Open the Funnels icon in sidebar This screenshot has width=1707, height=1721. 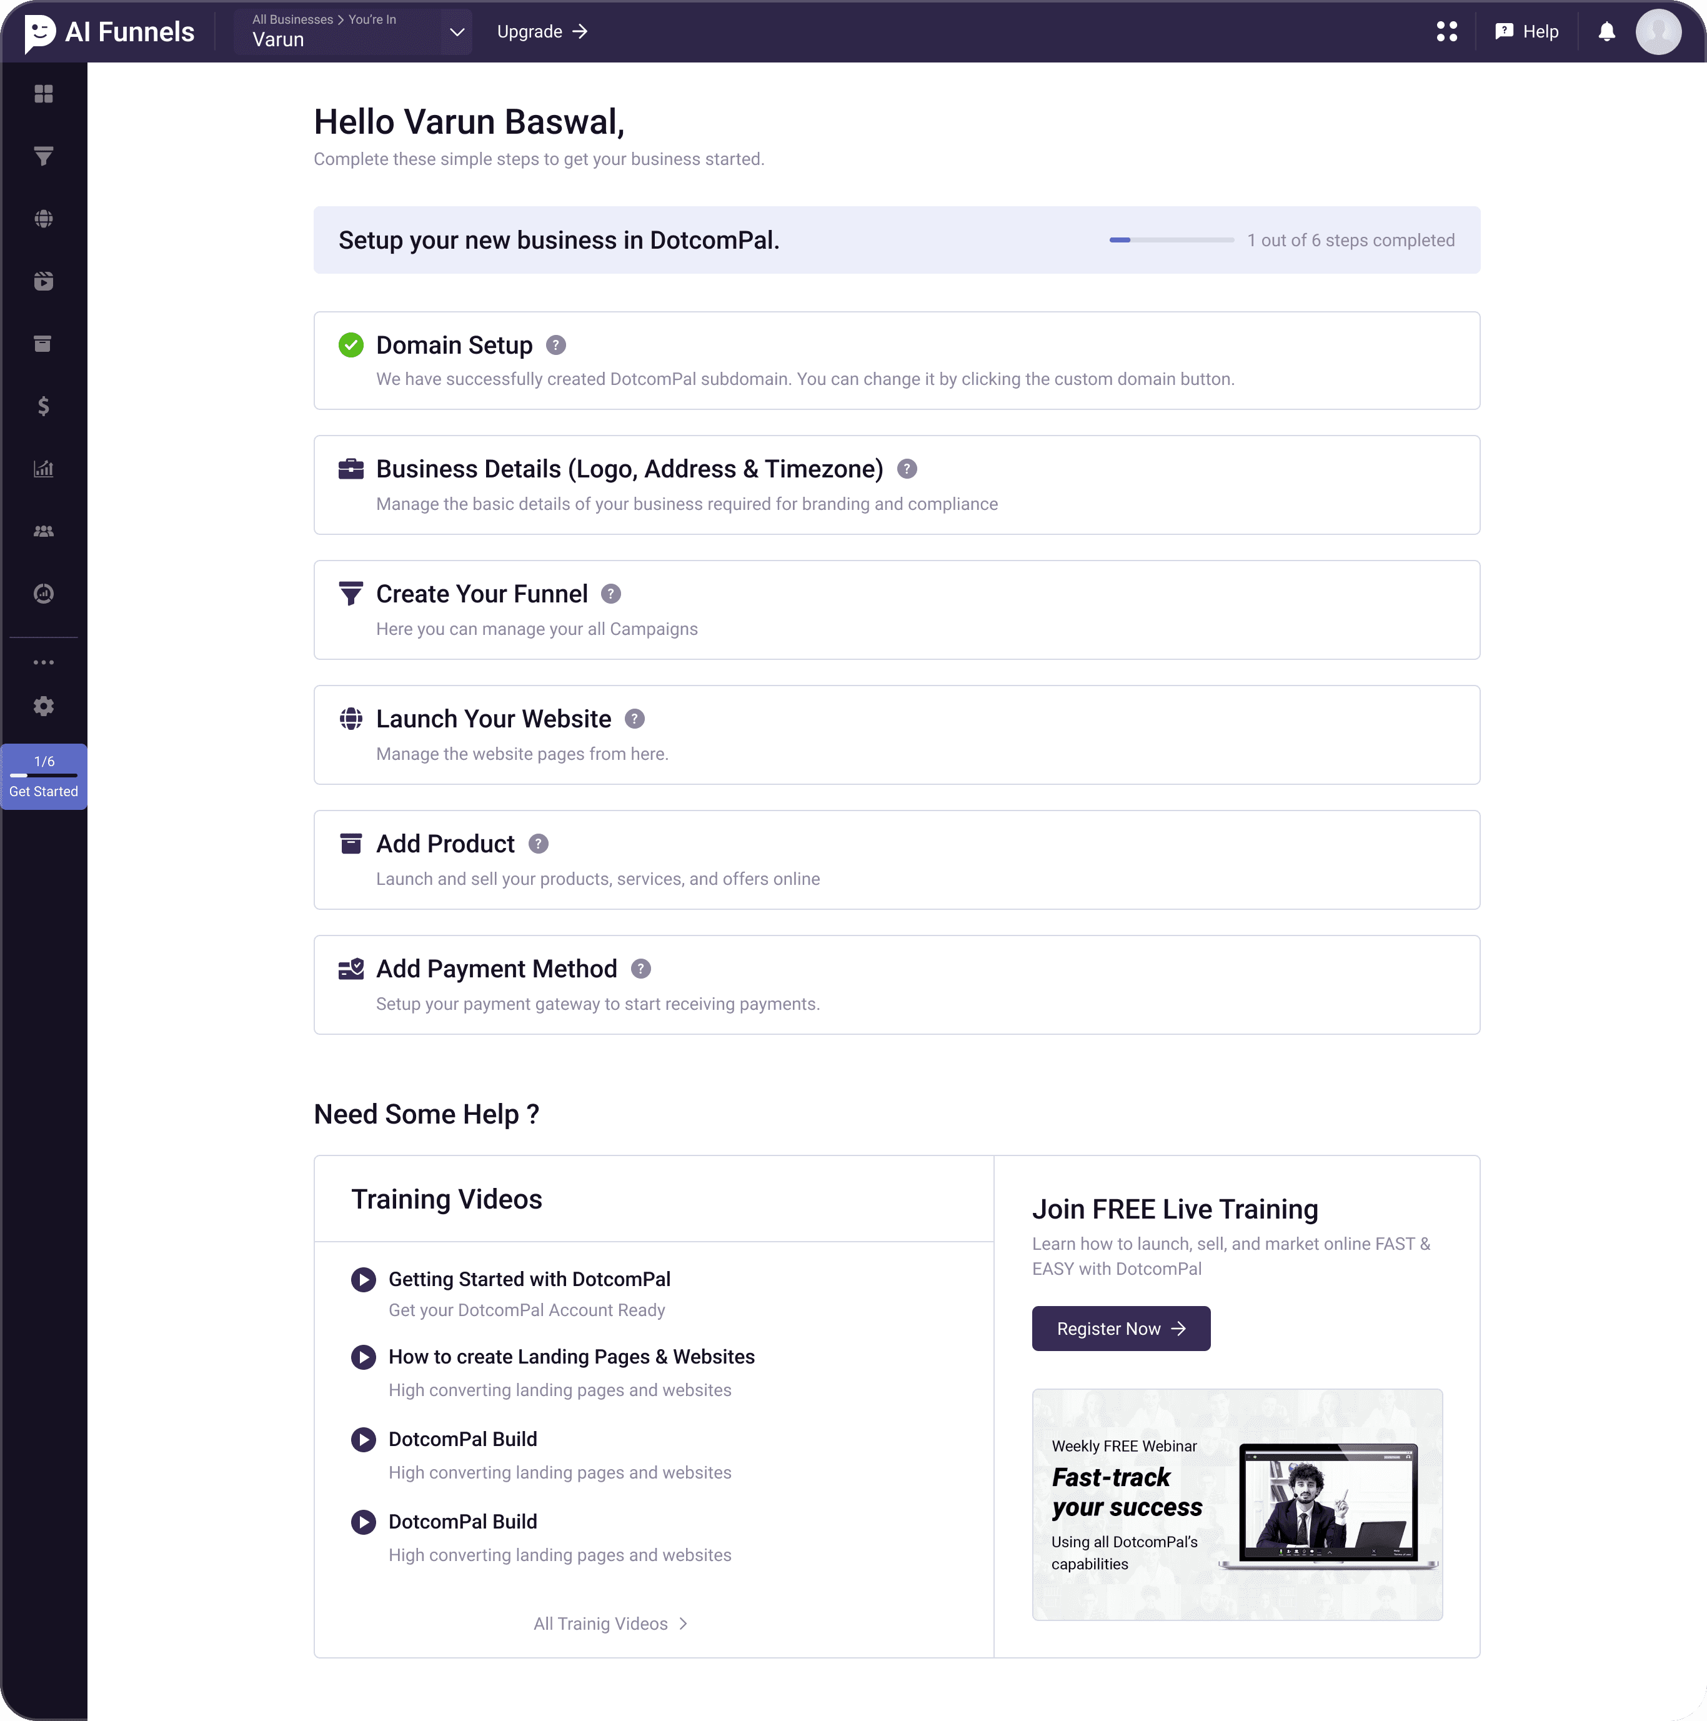pos(42,157)
